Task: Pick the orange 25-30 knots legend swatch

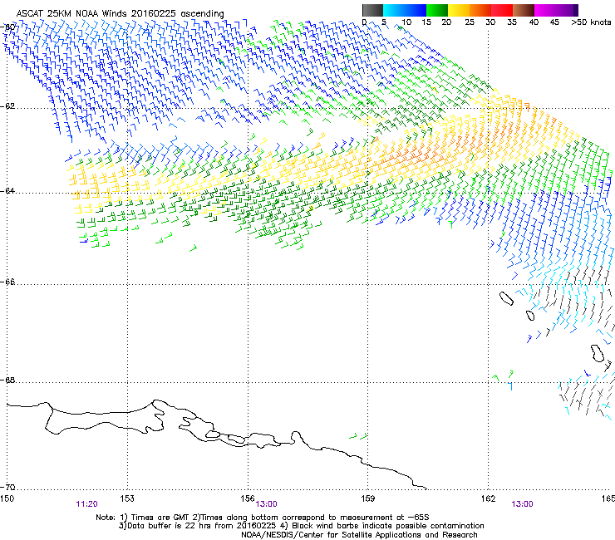Action: 480,10
